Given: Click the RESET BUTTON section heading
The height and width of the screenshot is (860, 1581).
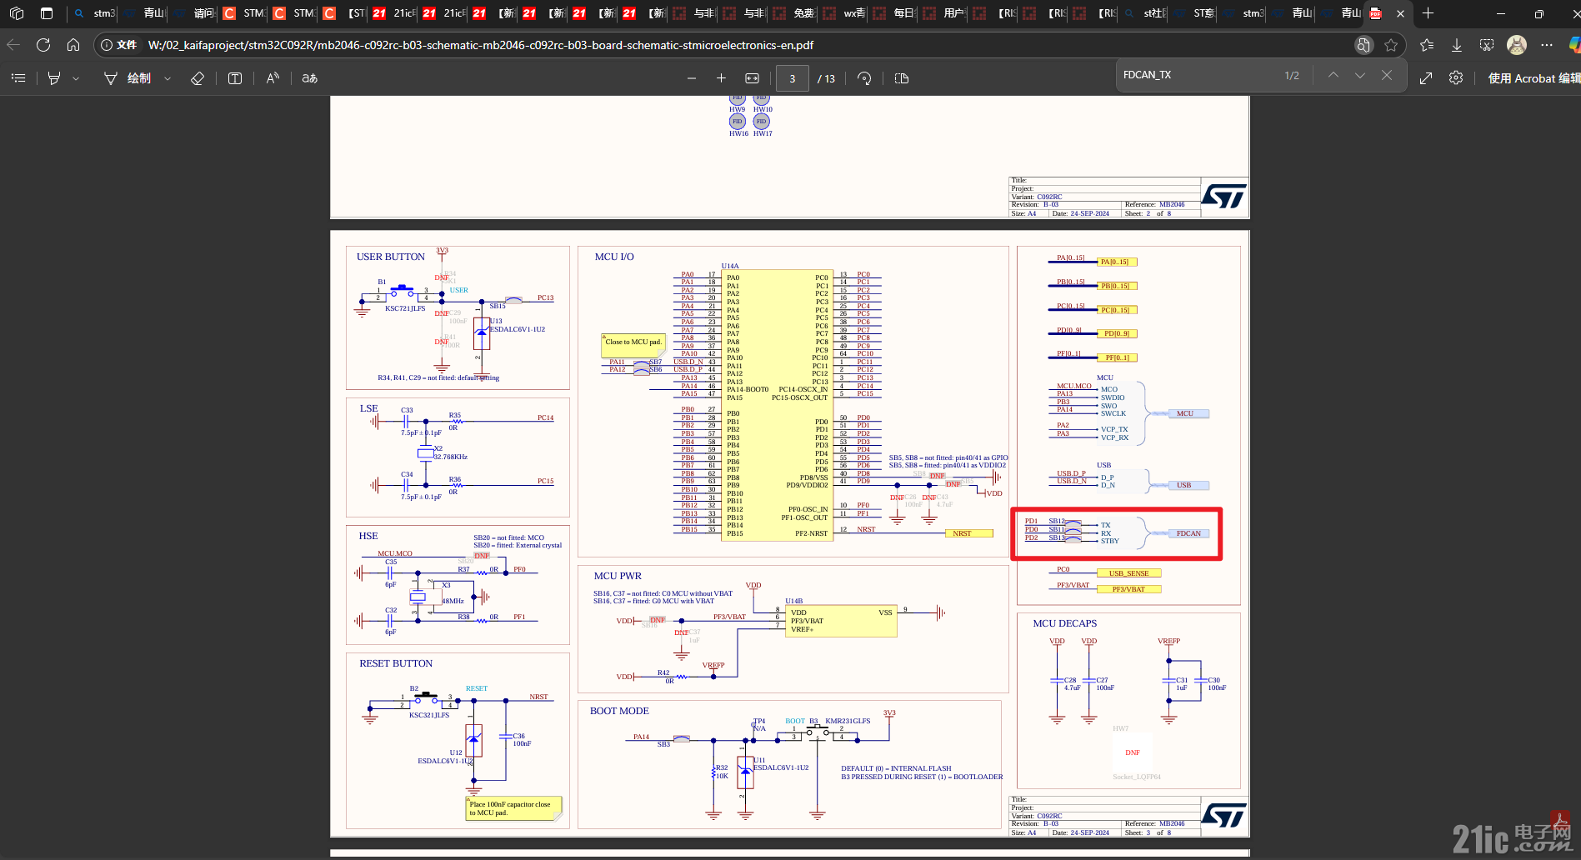Looking at the screenshot, I should (396, 663).
